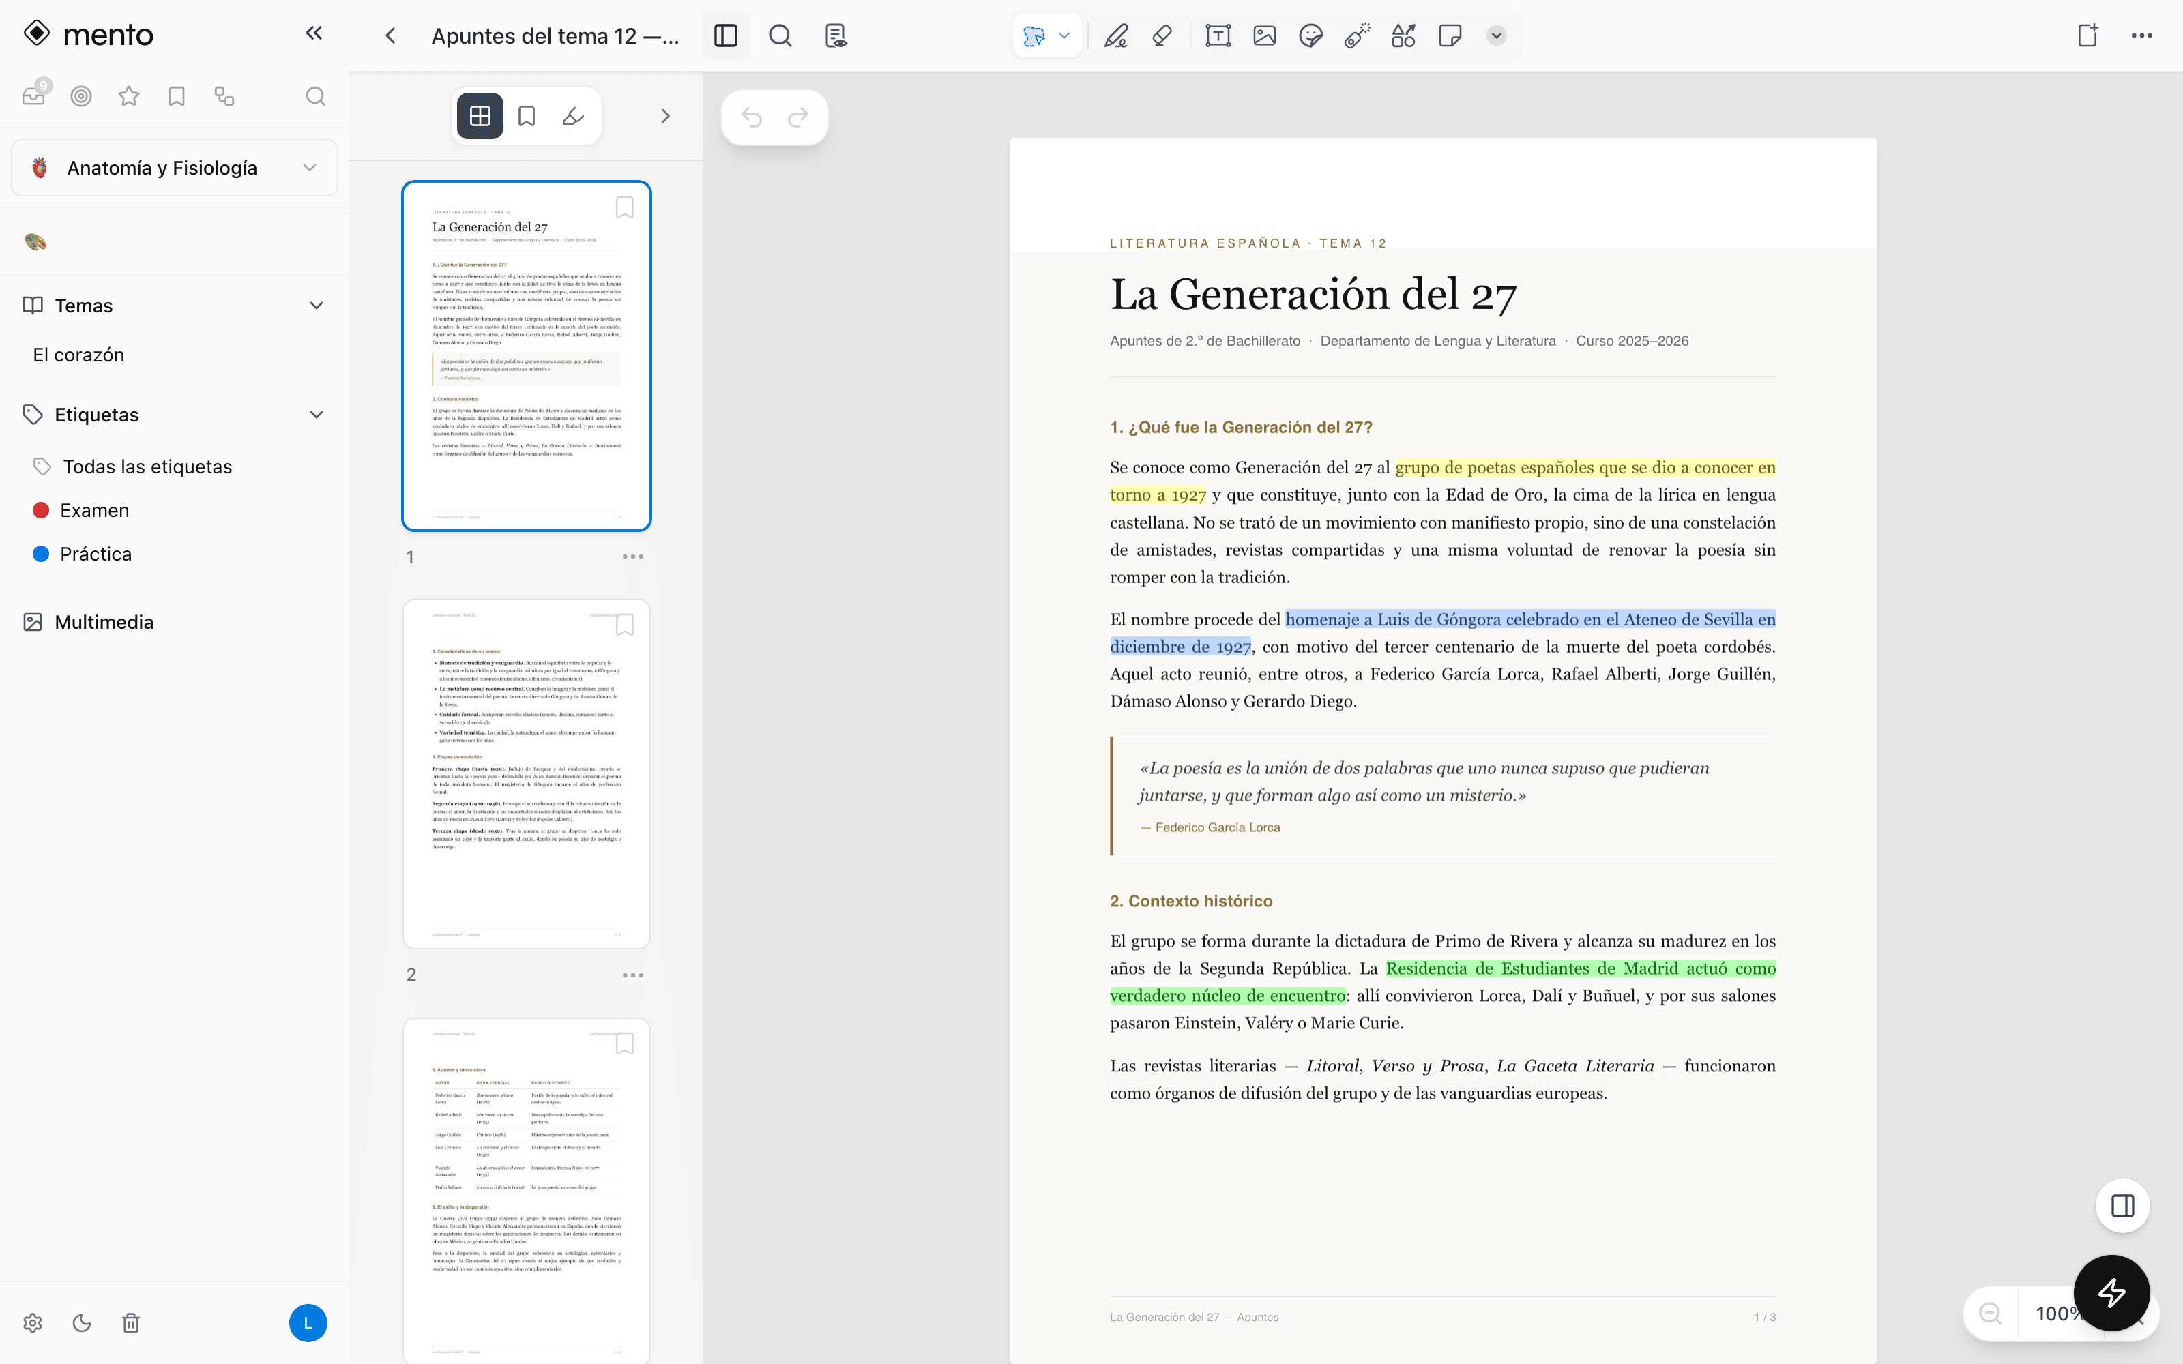Select the eraser tool
Screen dimensions: 2183x1364
pyautogui.click(x=1162, y=36)
